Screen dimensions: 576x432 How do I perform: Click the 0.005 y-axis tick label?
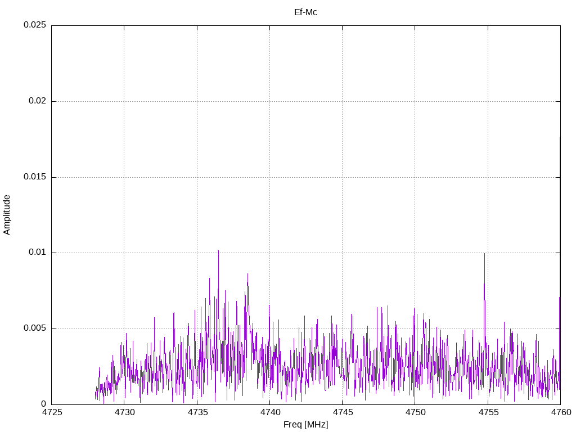[x=34, y=328]
